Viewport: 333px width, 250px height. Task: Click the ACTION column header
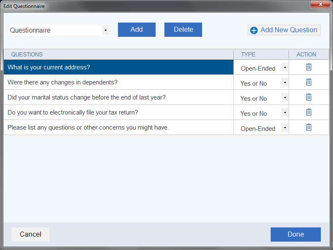click(x=309, y=54)
